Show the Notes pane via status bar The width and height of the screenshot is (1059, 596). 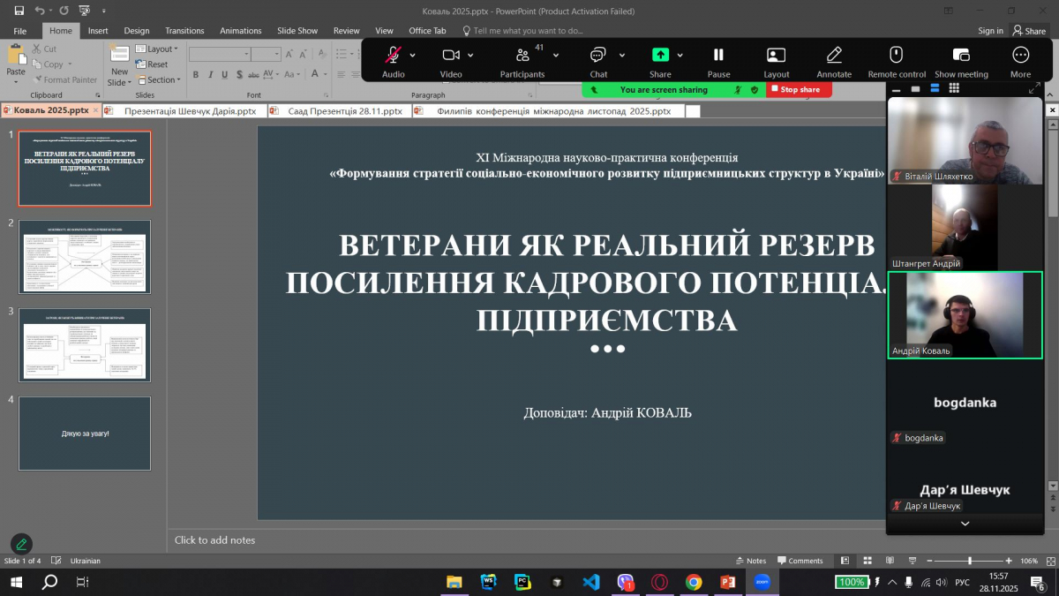pos(750,560)
